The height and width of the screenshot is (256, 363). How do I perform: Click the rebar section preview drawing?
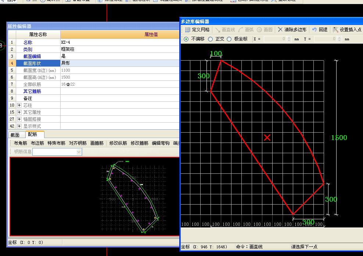click(x=95, y=196)
